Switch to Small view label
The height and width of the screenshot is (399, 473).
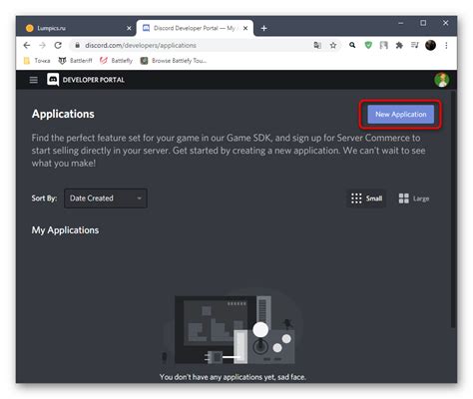tap(374, 199)
